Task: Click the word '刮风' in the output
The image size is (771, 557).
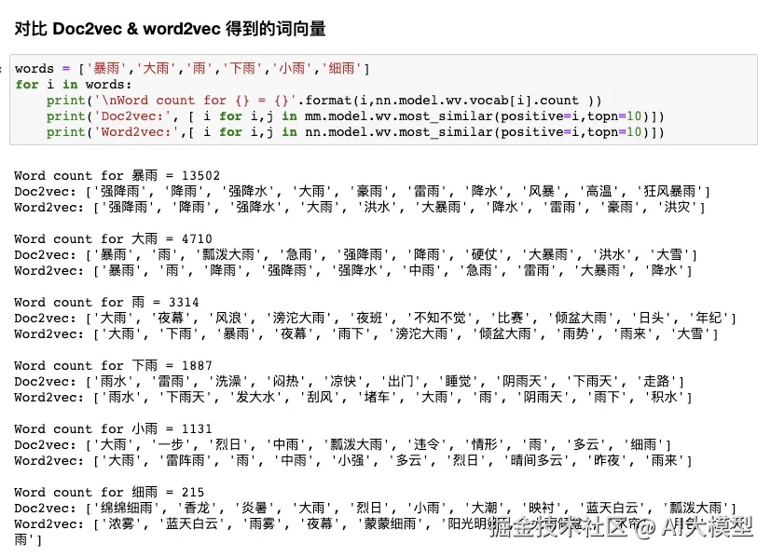Action: [x=320, y=398]
